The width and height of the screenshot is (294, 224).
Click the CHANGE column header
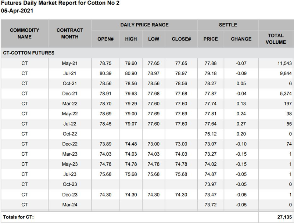(241, 39)
